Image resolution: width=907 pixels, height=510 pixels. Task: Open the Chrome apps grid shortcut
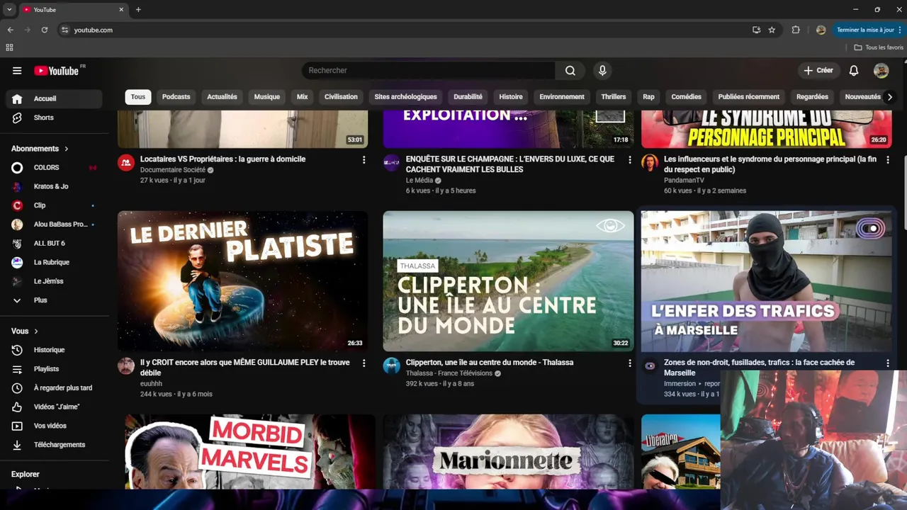9,47
